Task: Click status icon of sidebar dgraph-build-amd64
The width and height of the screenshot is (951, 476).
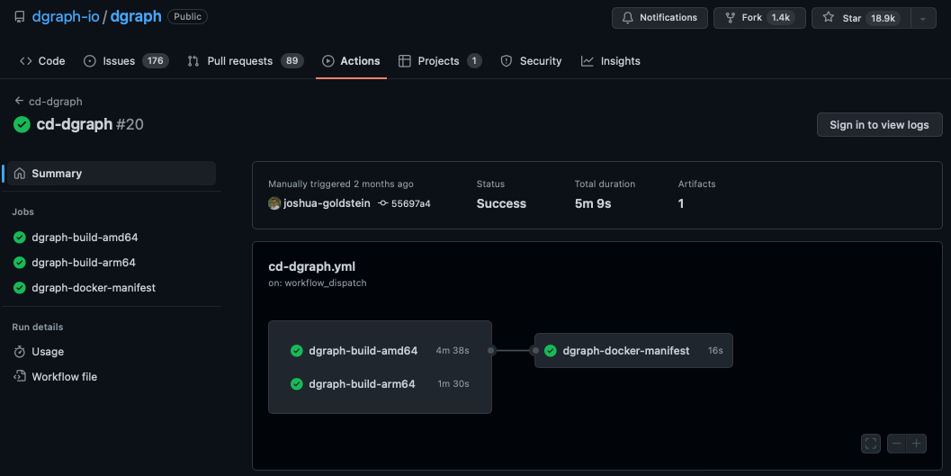Action: coord(20,237)
